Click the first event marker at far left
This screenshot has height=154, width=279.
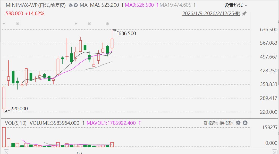click(x=4, y=24)
